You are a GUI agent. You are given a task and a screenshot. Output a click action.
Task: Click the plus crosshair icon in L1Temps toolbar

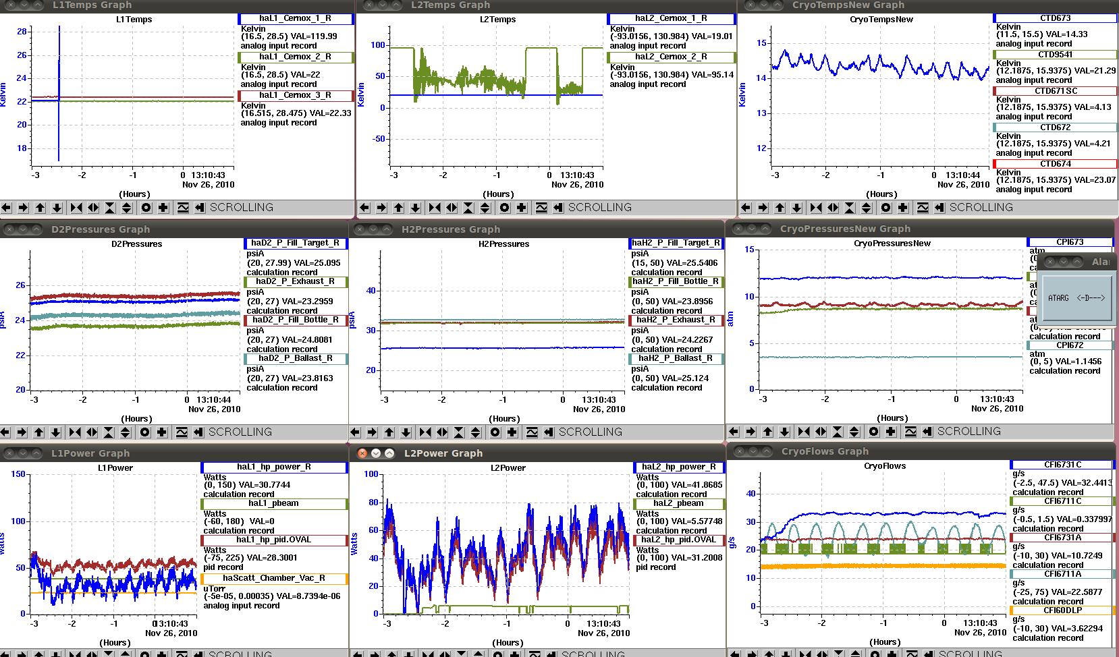[x=163, y=208]
